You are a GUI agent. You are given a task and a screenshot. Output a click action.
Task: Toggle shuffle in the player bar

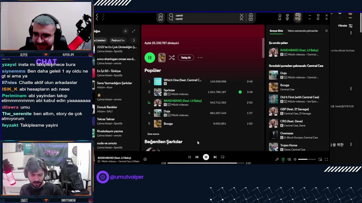click(x=189, y=157)
